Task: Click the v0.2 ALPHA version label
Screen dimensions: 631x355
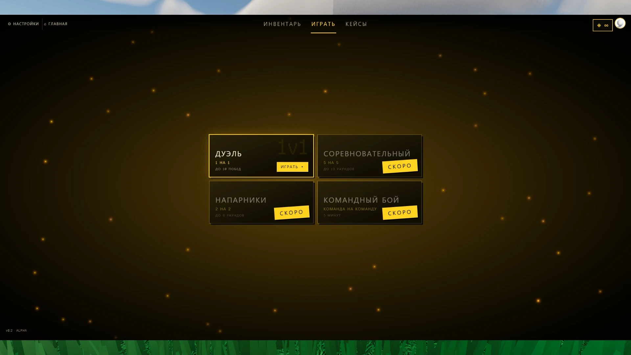Action: tap(16, 331)
